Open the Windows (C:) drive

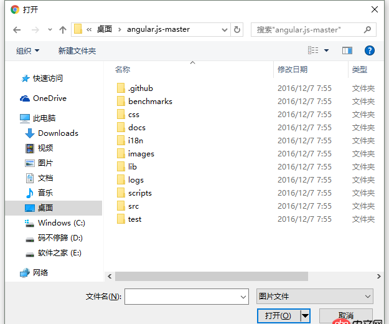pos(55,223)
